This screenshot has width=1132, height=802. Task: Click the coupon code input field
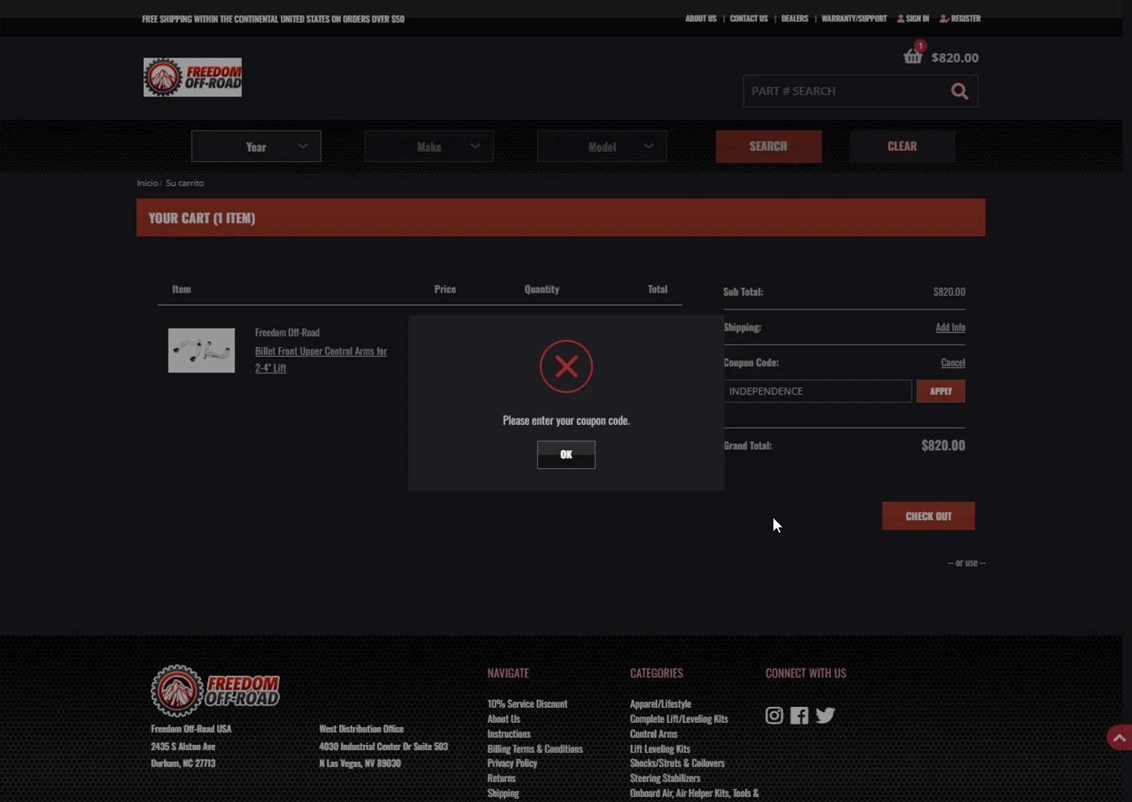tap(817, 391)
